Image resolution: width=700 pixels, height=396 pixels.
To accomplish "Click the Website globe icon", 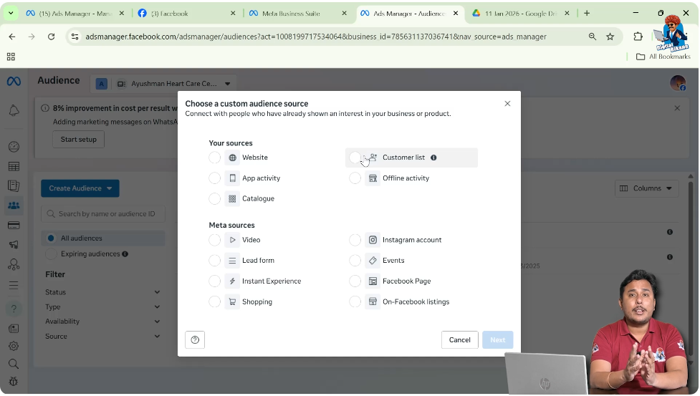I will point(232,158).
